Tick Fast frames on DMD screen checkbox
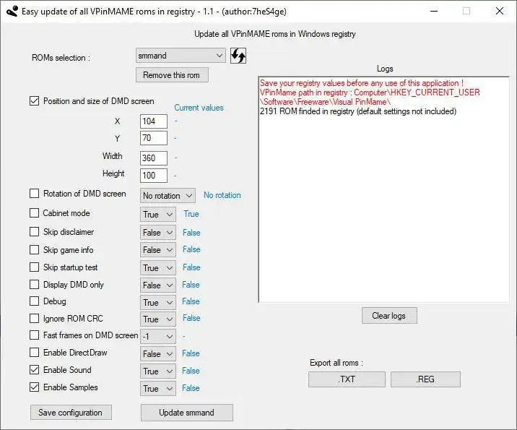 [x=34, y=335]
